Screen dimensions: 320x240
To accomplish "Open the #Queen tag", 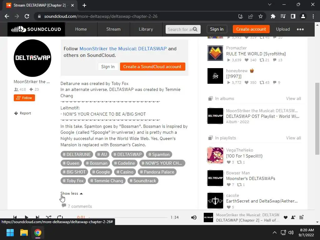I will tap(71, 163).
